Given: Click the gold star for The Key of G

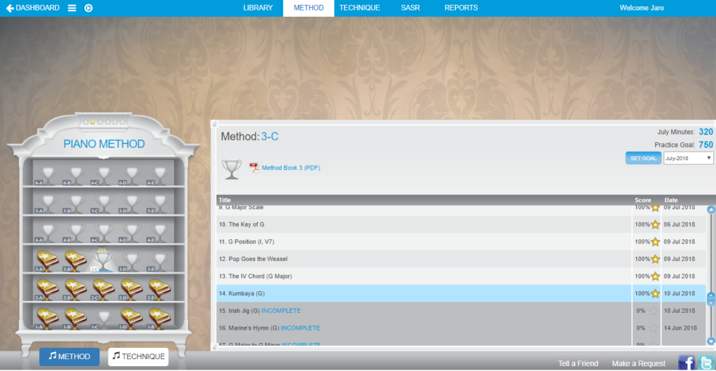Looking at the screenshot, I should (655, 224).
